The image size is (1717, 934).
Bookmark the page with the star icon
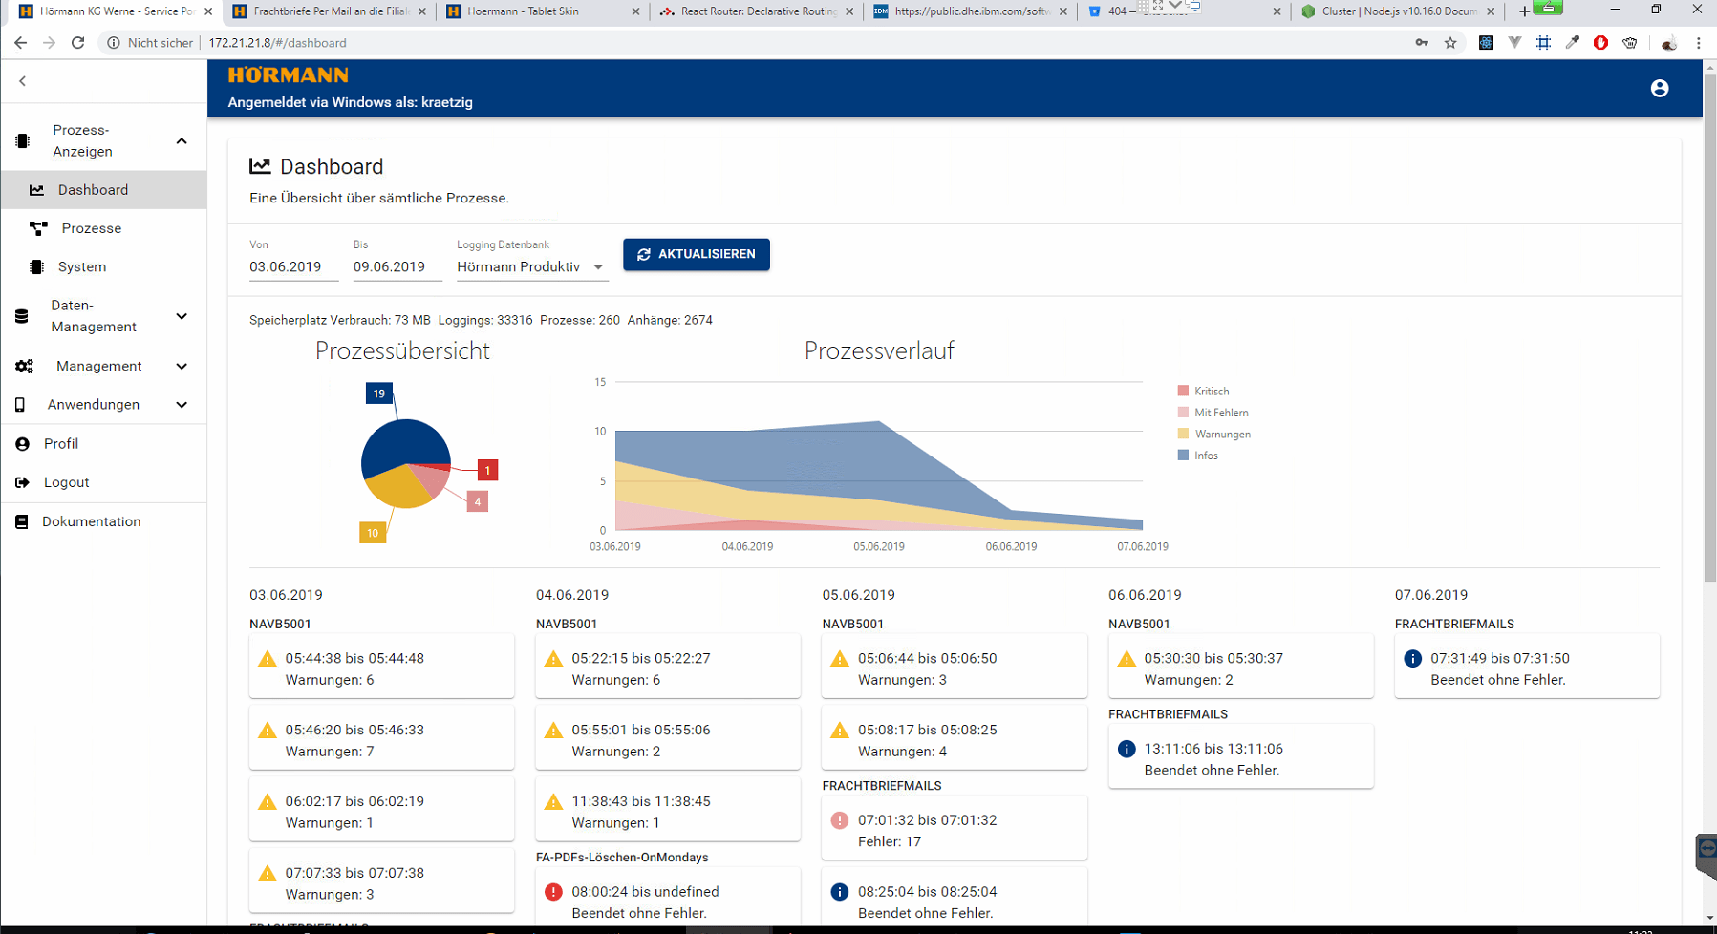[1450, 42]
